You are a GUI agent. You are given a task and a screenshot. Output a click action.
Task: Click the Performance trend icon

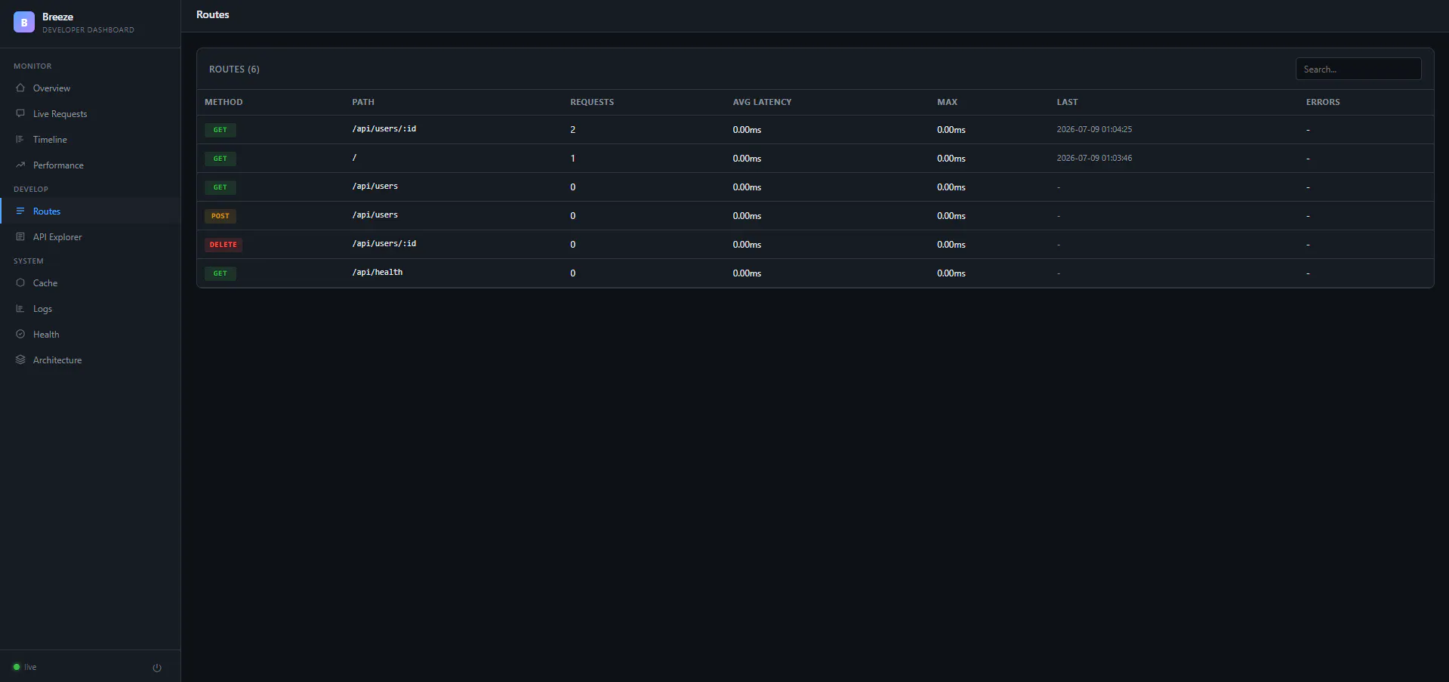point(20,165)
